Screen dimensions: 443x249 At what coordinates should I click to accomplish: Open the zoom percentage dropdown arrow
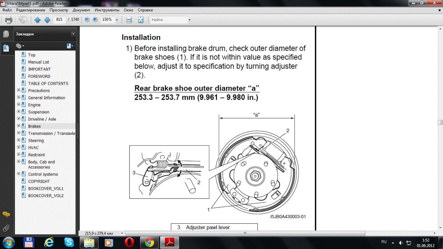click(x=117, y=20)
